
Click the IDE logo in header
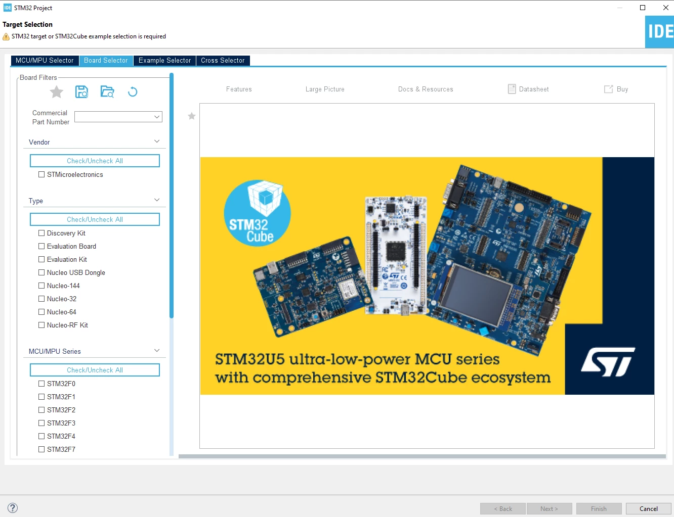(660, 32)
